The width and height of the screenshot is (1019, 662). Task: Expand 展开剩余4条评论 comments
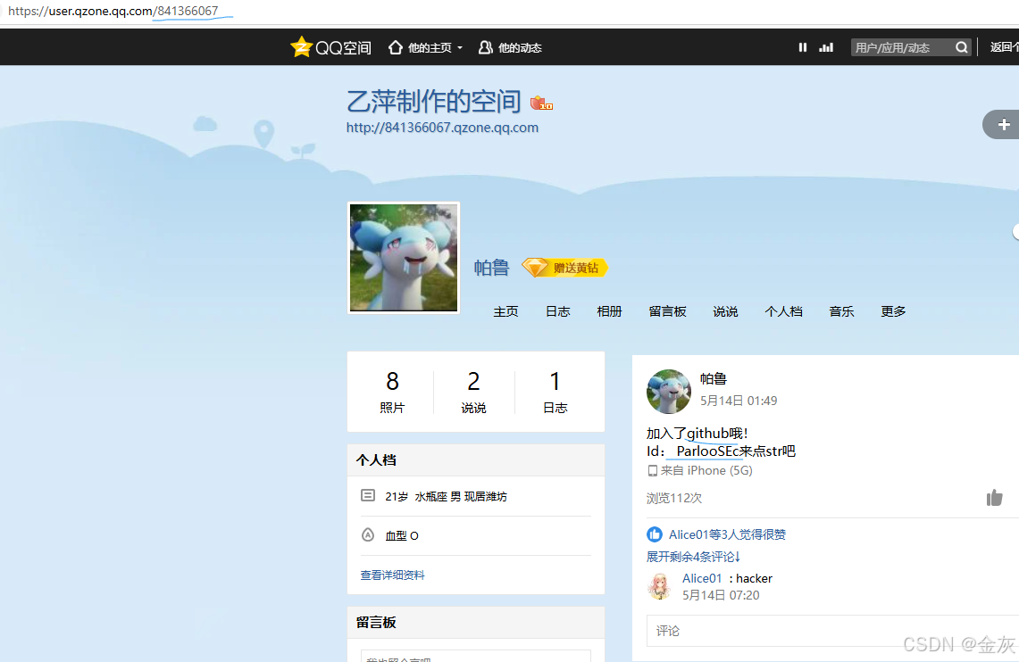(693, 557)
